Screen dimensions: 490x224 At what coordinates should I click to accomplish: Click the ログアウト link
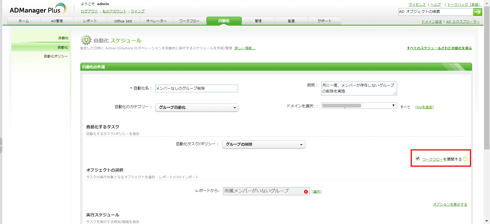pyautogui.click(x=89, y=11)
